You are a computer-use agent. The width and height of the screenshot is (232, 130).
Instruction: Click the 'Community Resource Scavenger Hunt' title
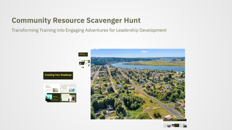tap(76, 20)
